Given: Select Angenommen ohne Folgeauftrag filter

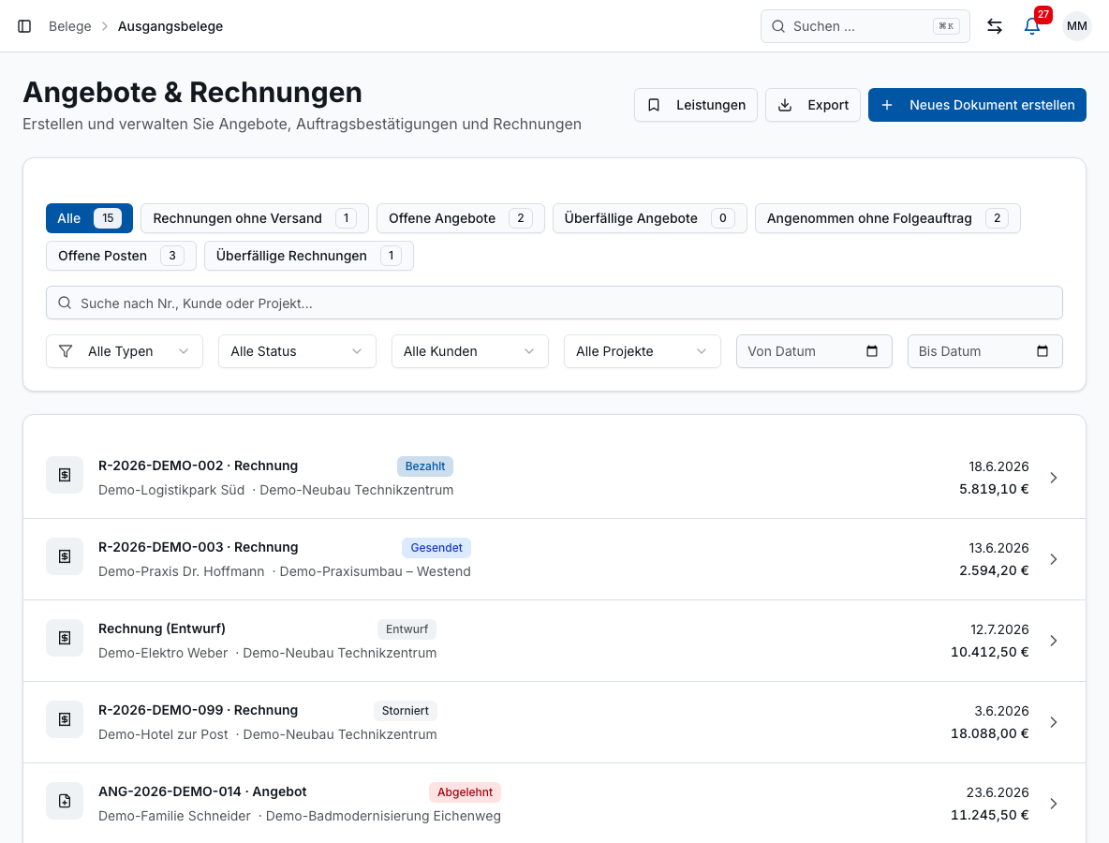Looking at the screenshot, I should tap(888, 218).
